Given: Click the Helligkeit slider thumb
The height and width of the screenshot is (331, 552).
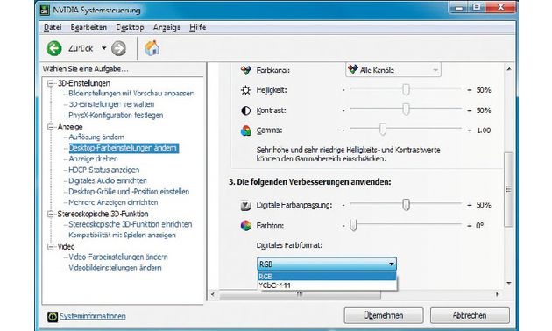Looking at the screenshot, I should [406, 89].
